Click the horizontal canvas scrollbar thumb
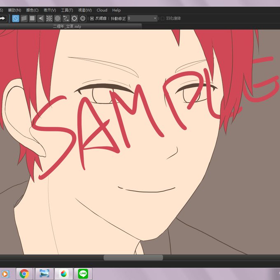Viewport: 280px width, 280px height. [133, 258]
